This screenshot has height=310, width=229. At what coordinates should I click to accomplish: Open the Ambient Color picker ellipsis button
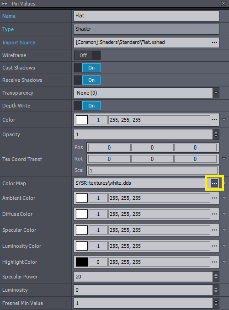click(x=214, y=198)
